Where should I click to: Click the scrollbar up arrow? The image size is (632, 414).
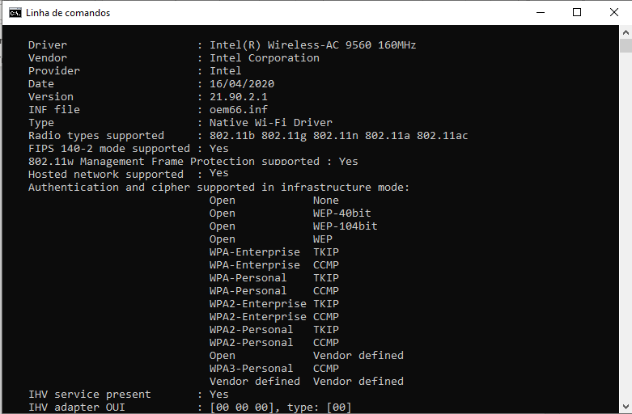pos(626,32)
